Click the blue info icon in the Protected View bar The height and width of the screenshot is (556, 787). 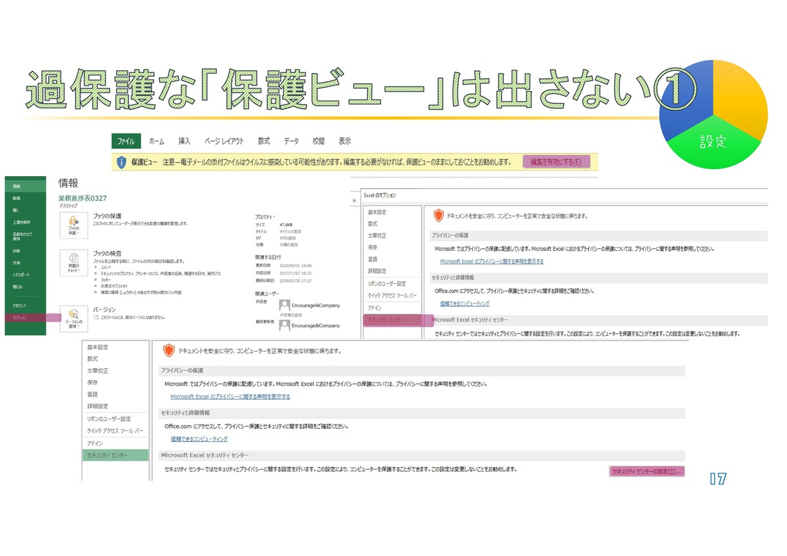tap(121, 161)
